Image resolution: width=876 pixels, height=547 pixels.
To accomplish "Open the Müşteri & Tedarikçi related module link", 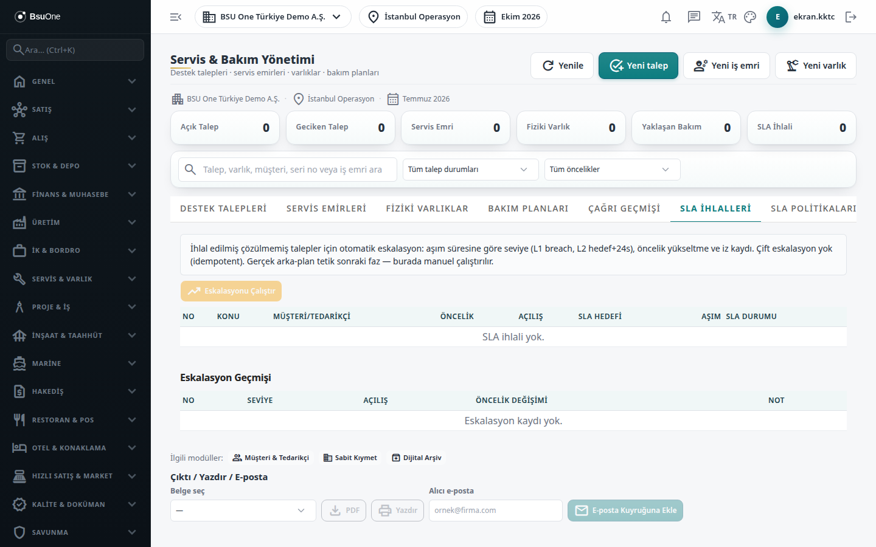I will [x=271, y=458].
